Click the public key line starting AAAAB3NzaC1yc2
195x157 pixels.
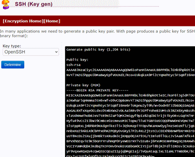[130, 70]
